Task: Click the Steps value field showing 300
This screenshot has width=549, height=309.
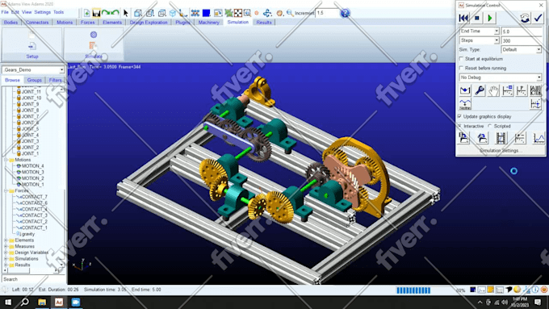Action: point(522,40)
